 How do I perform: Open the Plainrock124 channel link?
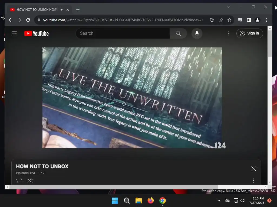pyautogui.click(x=25, y=173)
